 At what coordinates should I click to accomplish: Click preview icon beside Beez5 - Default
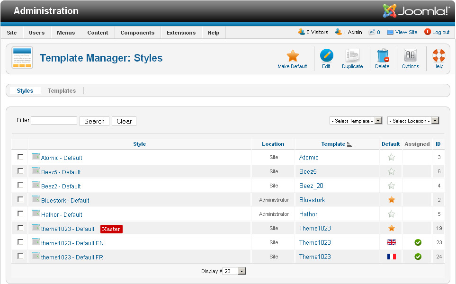(x=36, y=170)
